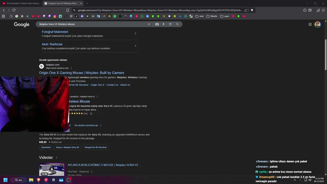Open the Windows Start button
The image size is (327, 184).
[x=5, y=180]
